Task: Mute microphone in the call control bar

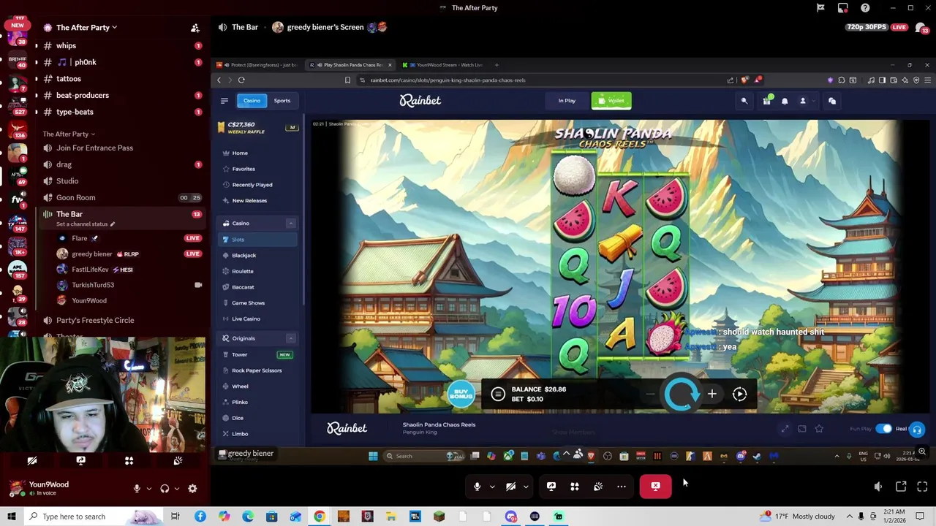Action: [477, 487]
